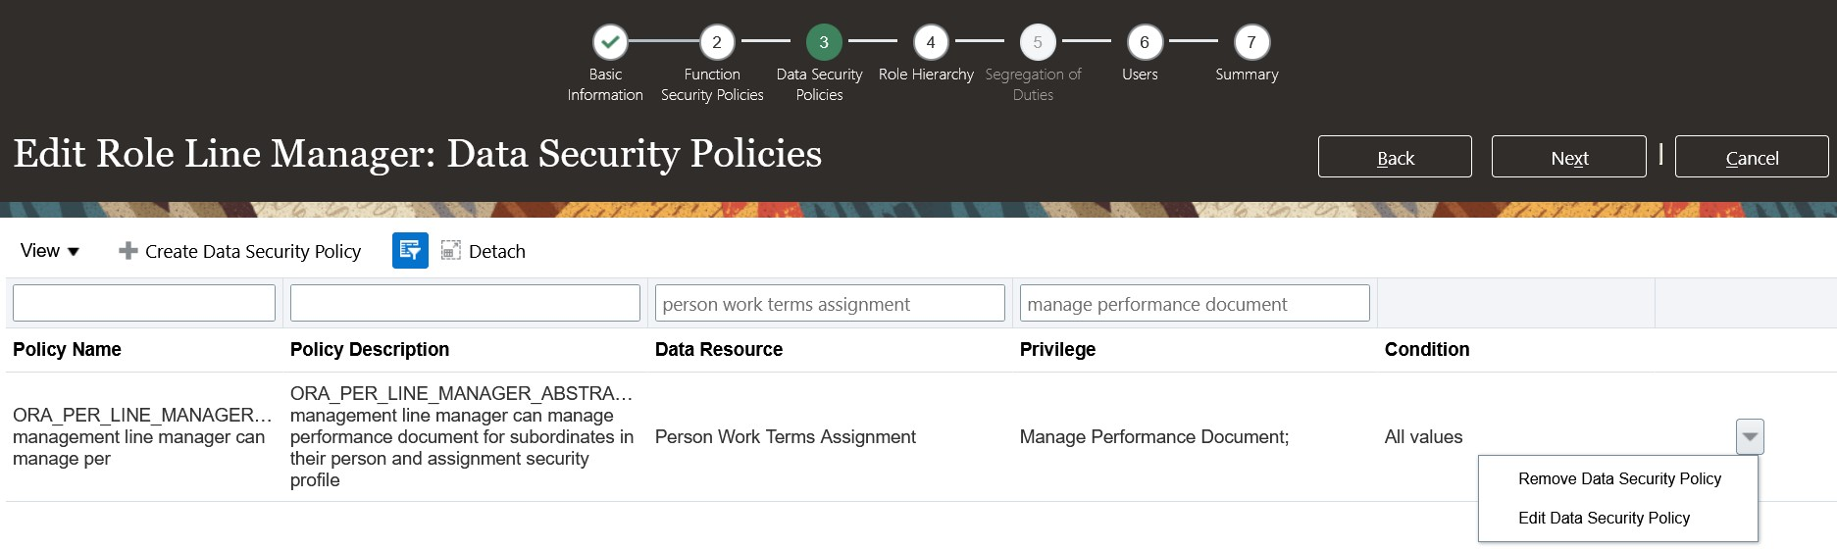1837x549 pixels.
Task: Click the Query By Example filter icon
Action: click(410, 251)
